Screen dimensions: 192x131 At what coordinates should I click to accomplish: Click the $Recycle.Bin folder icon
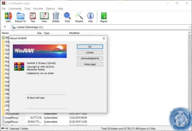[x=3, y=114]
